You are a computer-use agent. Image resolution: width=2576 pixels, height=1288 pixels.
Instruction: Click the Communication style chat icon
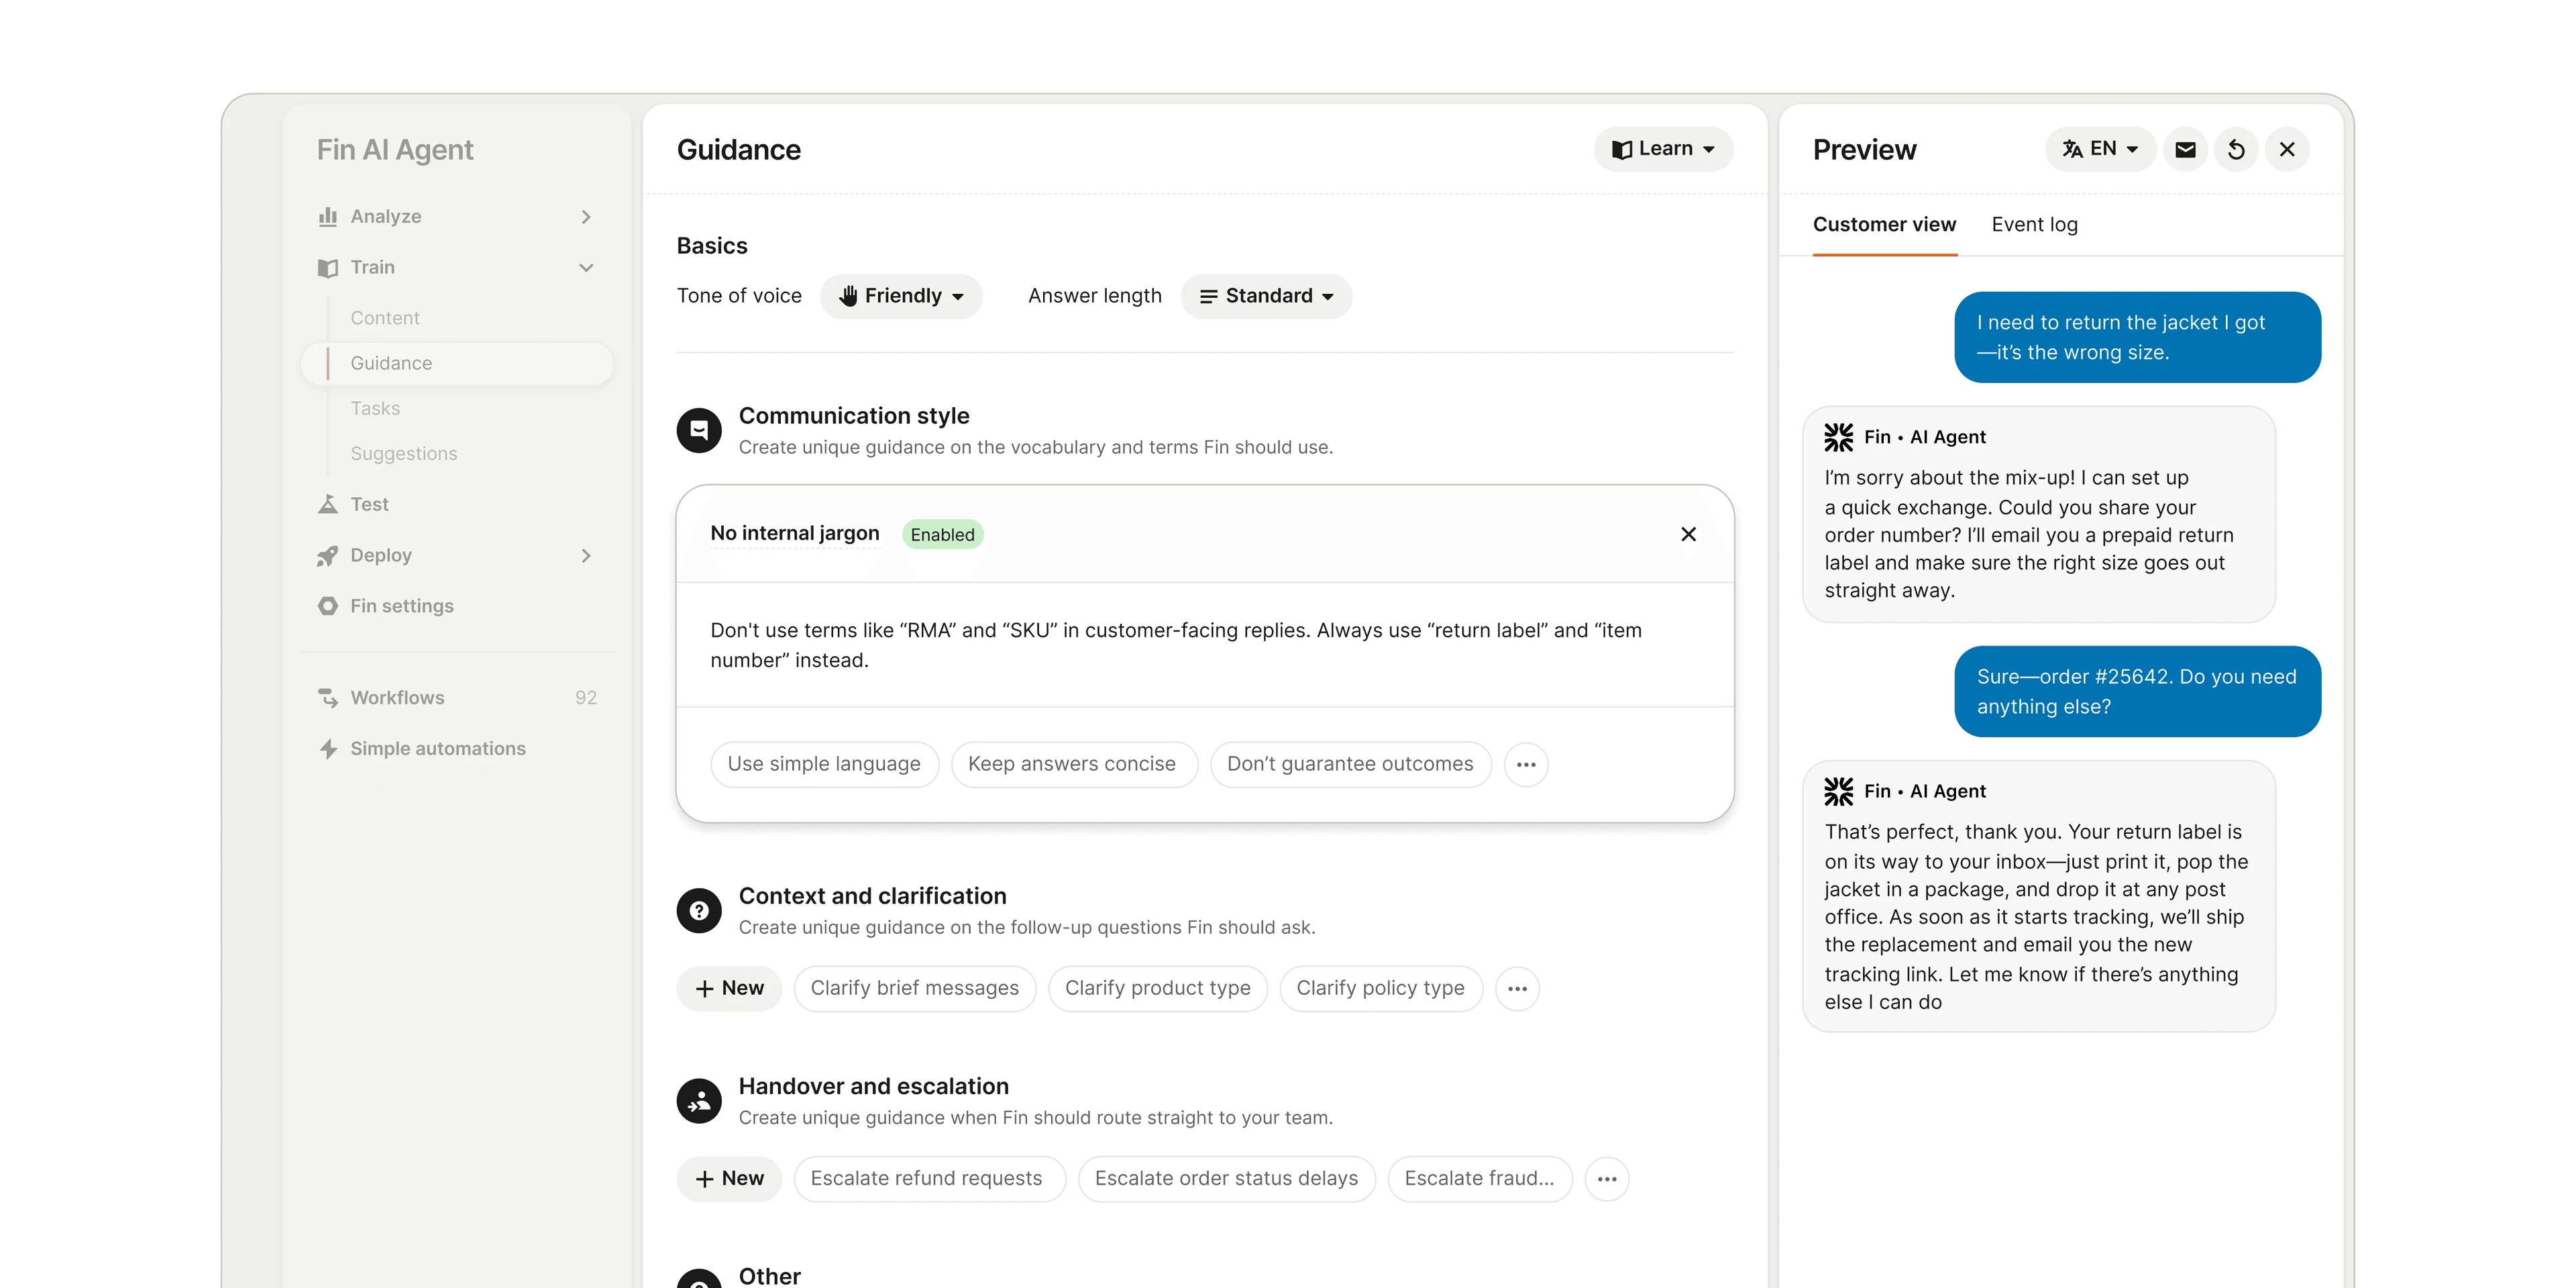(x=699, y=431)
